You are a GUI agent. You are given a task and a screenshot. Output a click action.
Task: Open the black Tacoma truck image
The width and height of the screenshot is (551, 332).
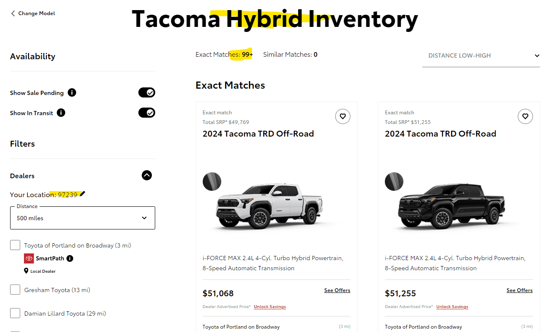point(451,206)
